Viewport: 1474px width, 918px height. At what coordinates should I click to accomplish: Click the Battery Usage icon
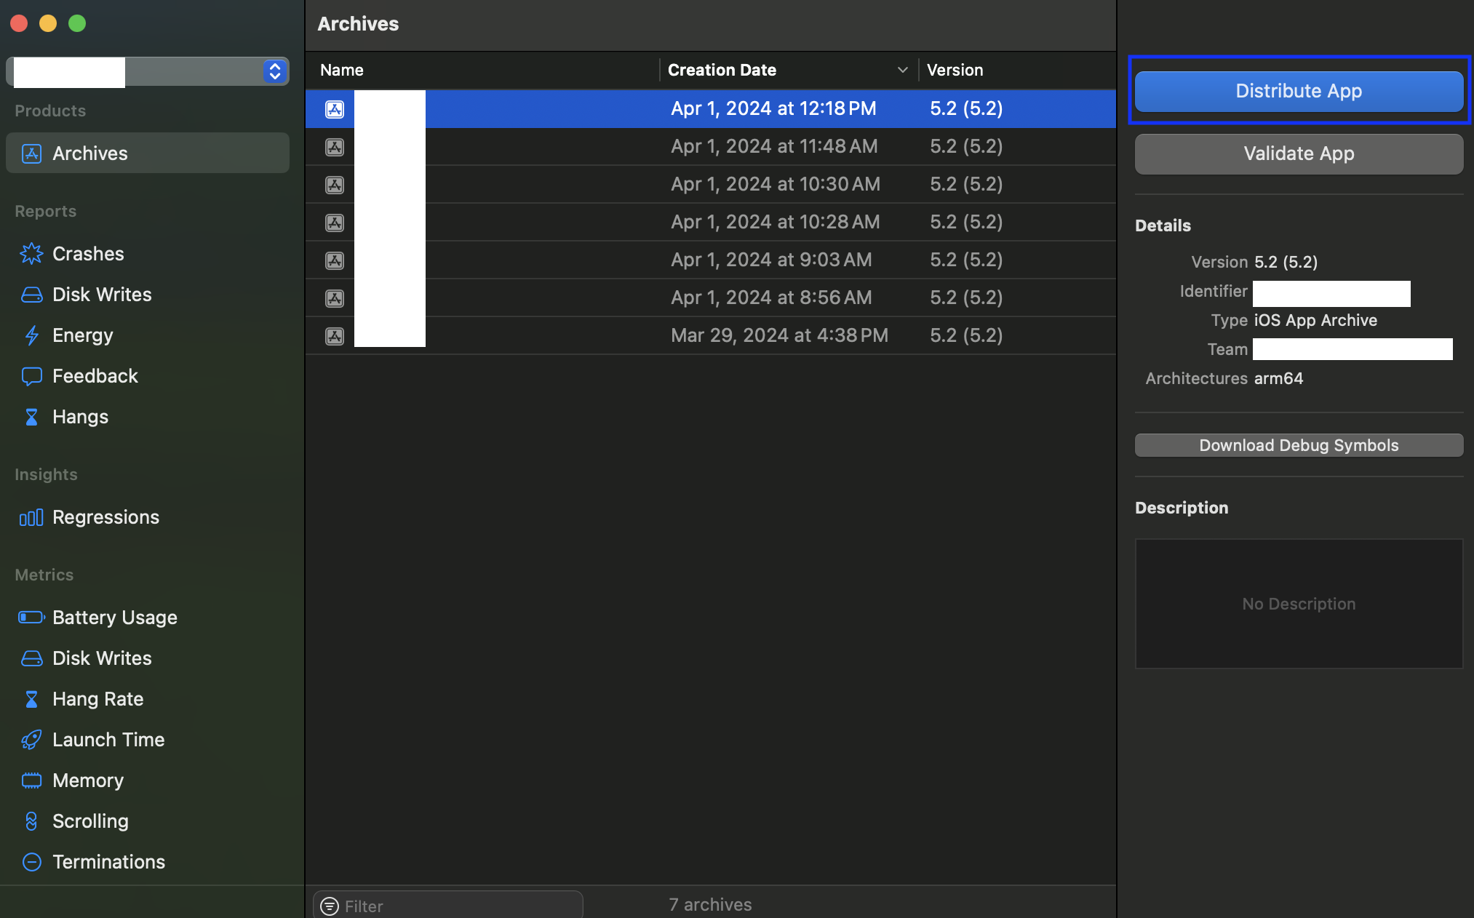(x=31, y=618)
